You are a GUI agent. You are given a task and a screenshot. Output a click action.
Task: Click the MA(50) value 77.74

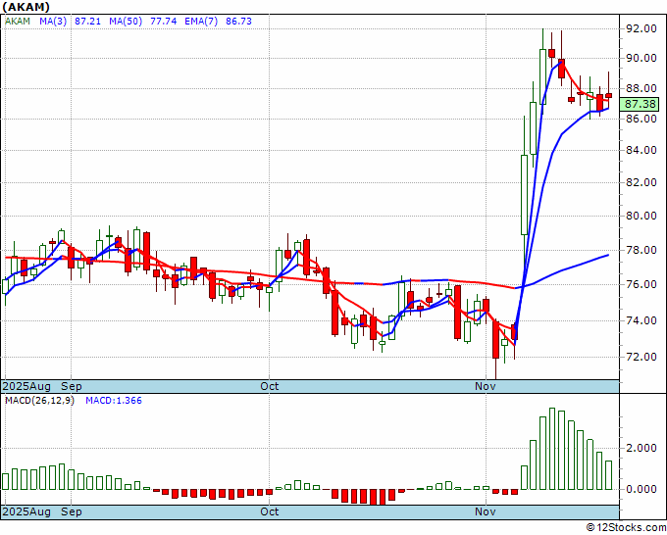164,22
